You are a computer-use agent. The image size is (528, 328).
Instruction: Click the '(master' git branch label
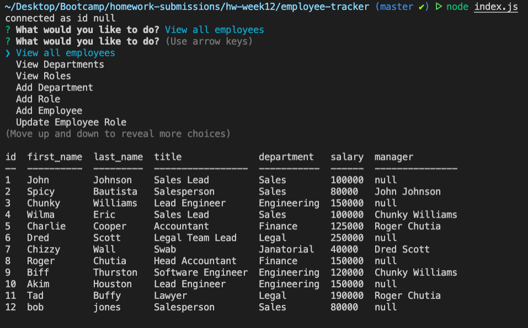coord(394,7)
